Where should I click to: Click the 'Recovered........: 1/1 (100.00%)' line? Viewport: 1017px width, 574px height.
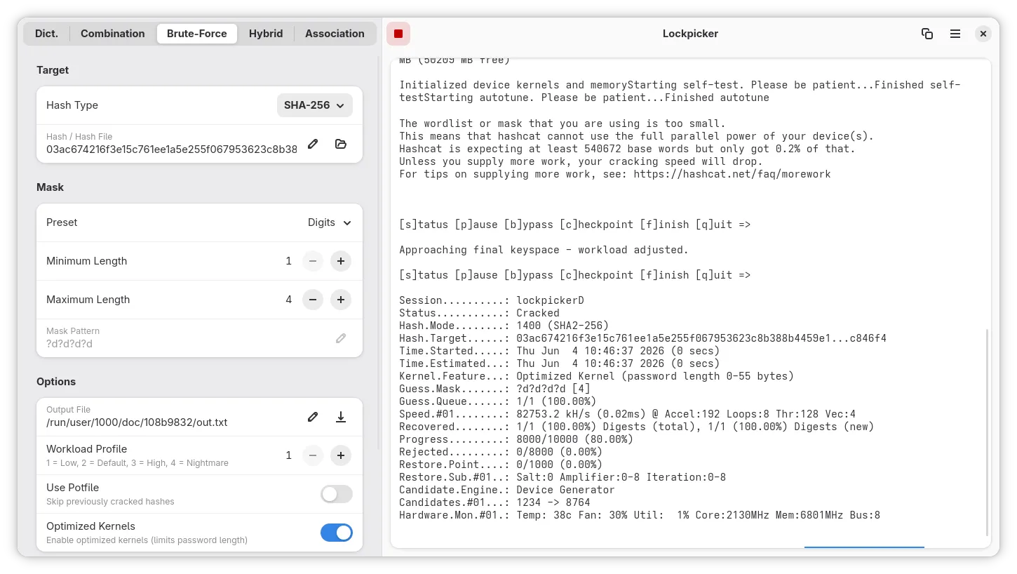pos(637,427)
